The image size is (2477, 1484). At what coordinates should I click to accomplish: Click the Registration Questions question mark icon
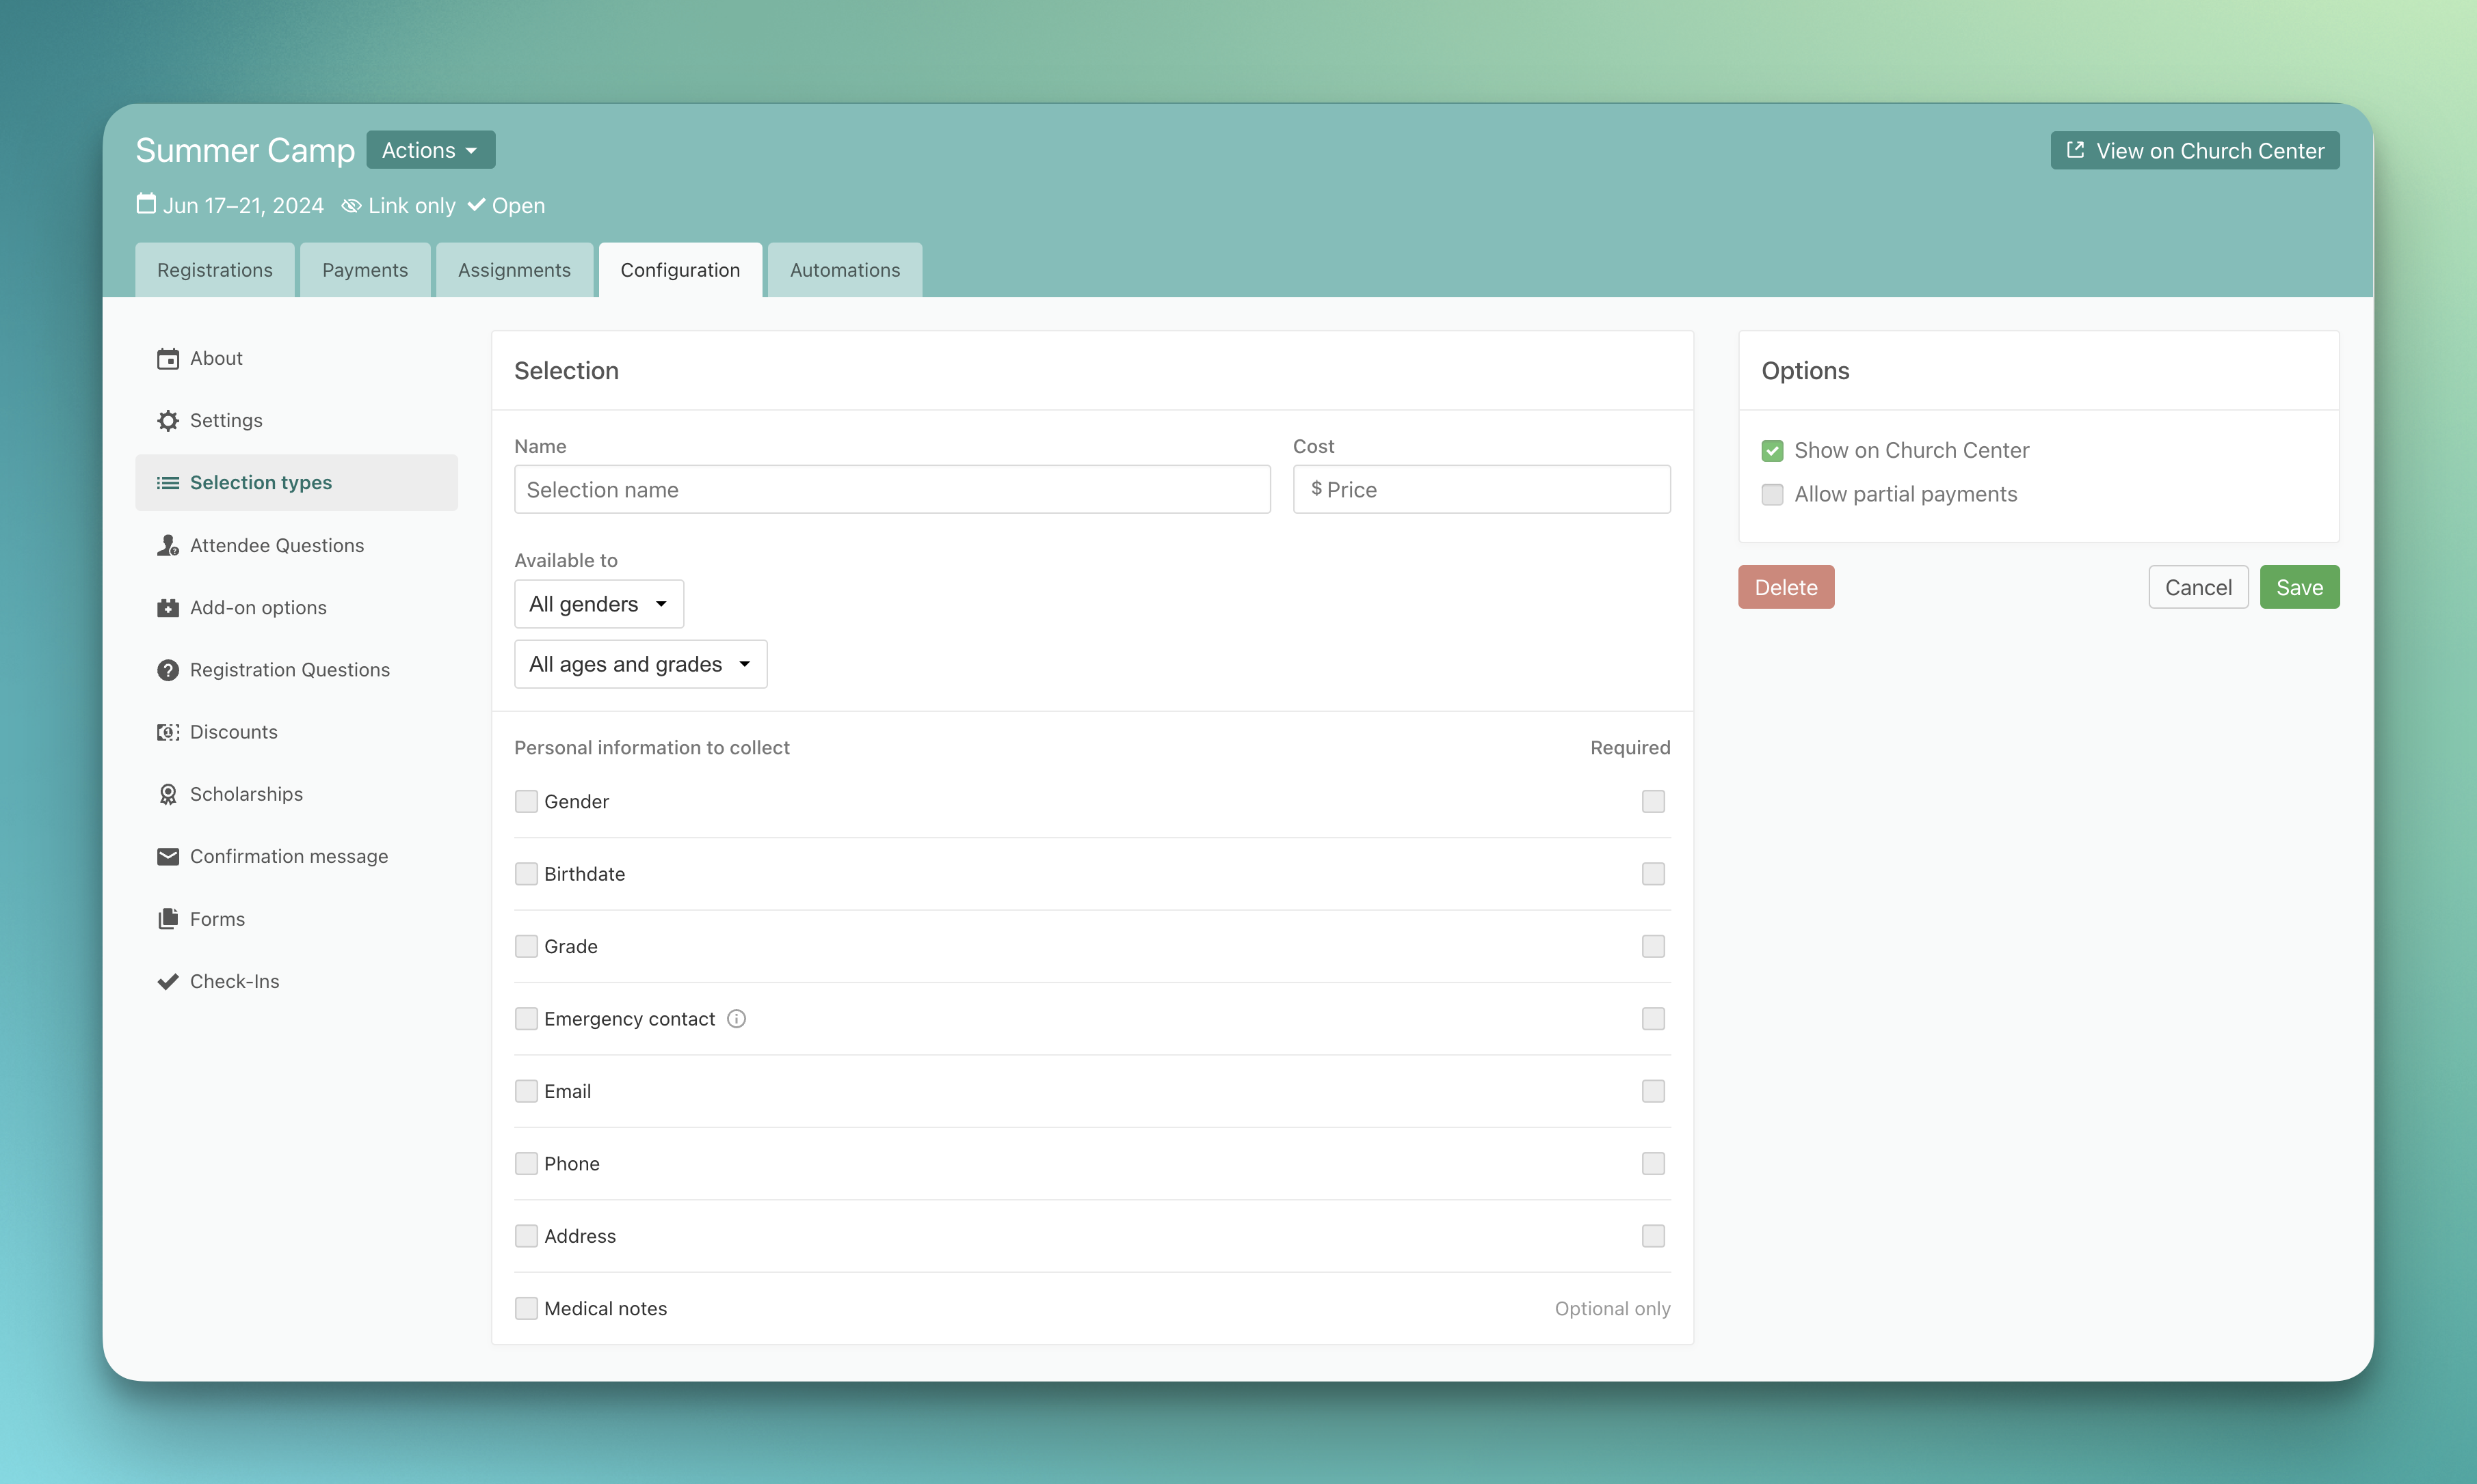pyautogui.click(x=167, y=670)
